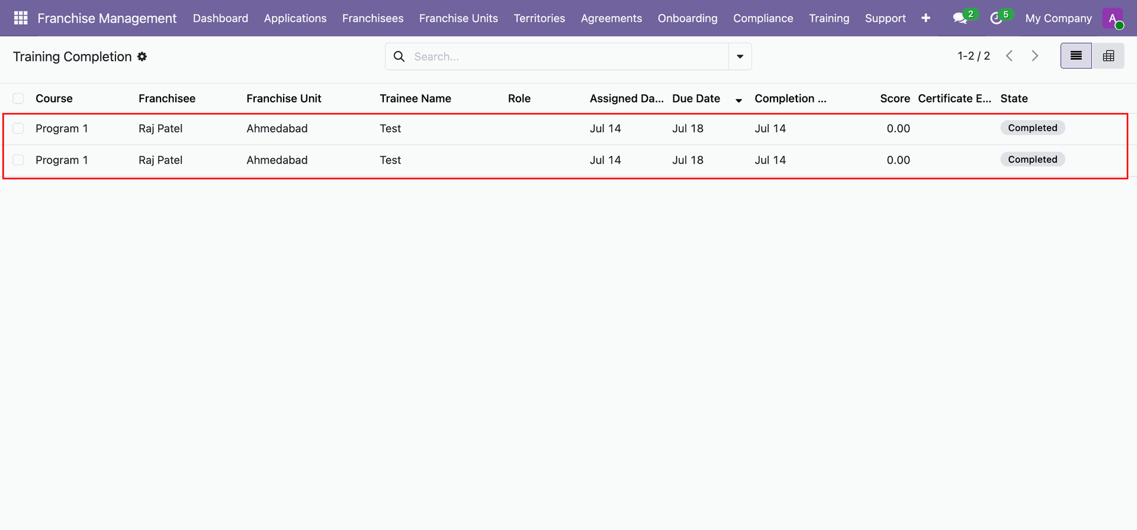Open the Training menu
The height and width of the screenshot is (530, 1137).
829,18
